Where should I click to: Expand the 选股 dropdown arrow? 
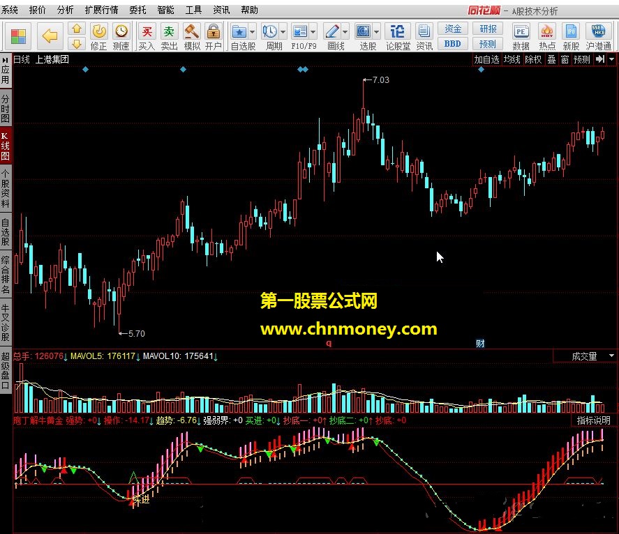point(376,31)
